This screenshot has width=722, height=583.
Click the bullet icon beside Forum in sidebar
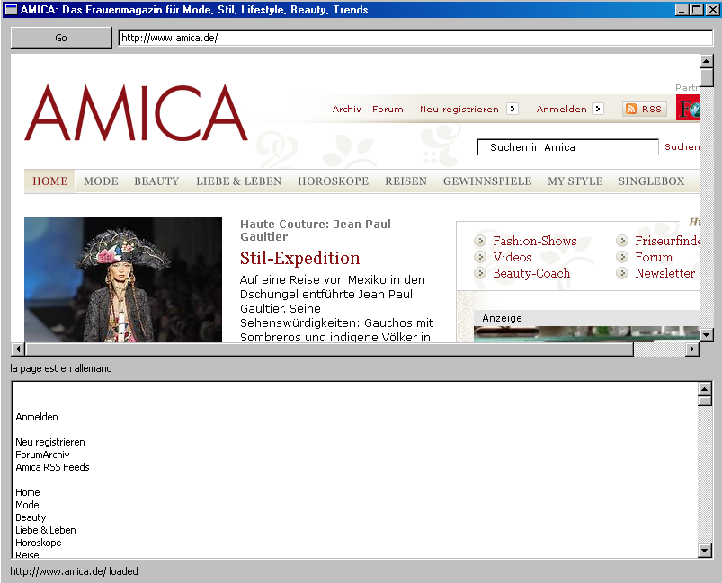click(x=622, y=257)
